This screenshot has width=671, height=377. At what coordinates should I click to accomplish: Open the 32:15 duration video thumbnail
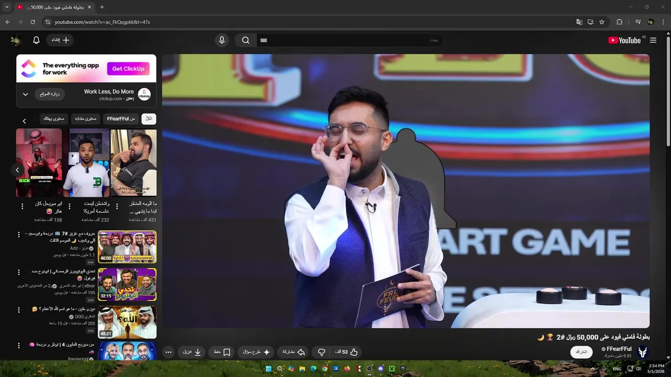(127, 284)
